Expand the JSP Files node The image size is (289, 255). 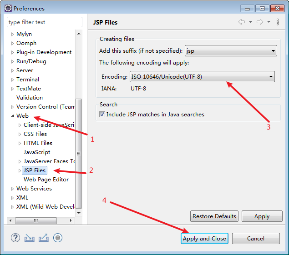[x=20, y=170]
